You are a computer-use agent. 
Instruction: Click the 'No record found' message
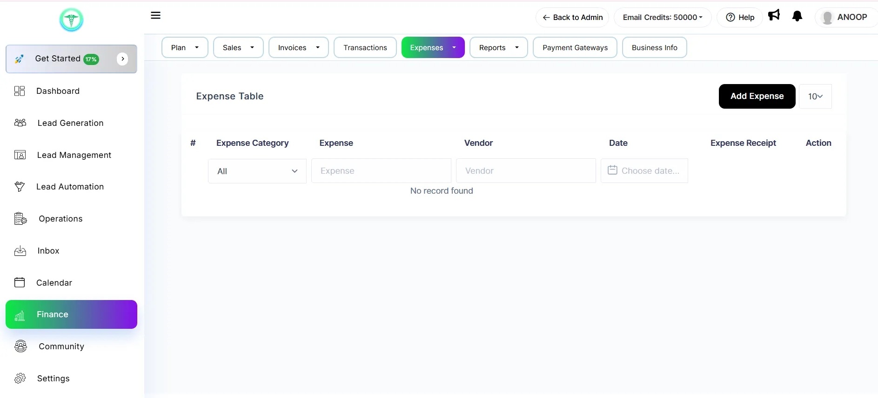pos(442,191)
